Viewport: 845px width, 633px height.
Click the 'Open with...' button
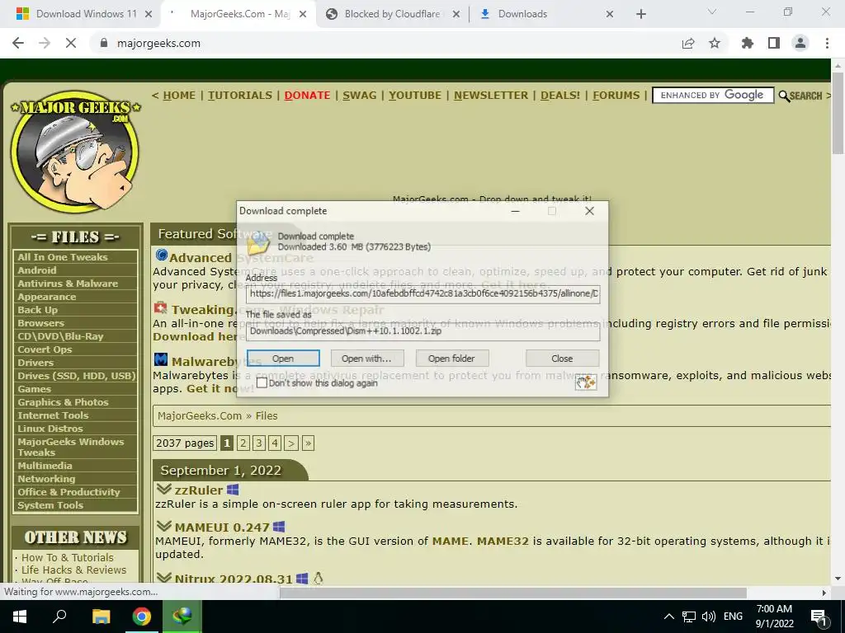[366, 359]
